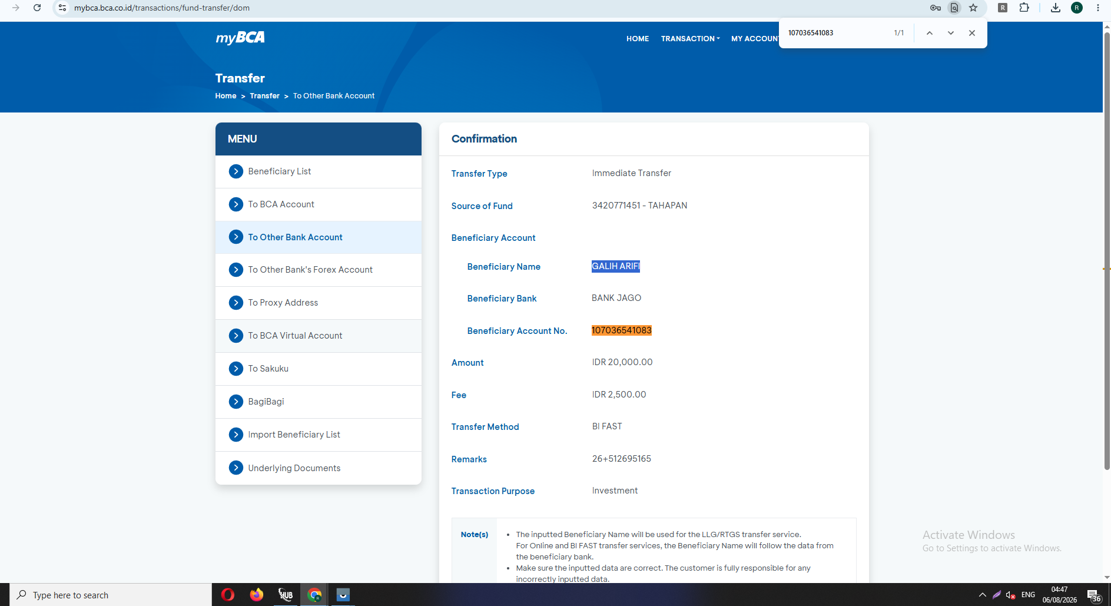Click the fee IDR 2,500.00
The width and height of the screenshot is (1111, 606).
coord(619,395)
